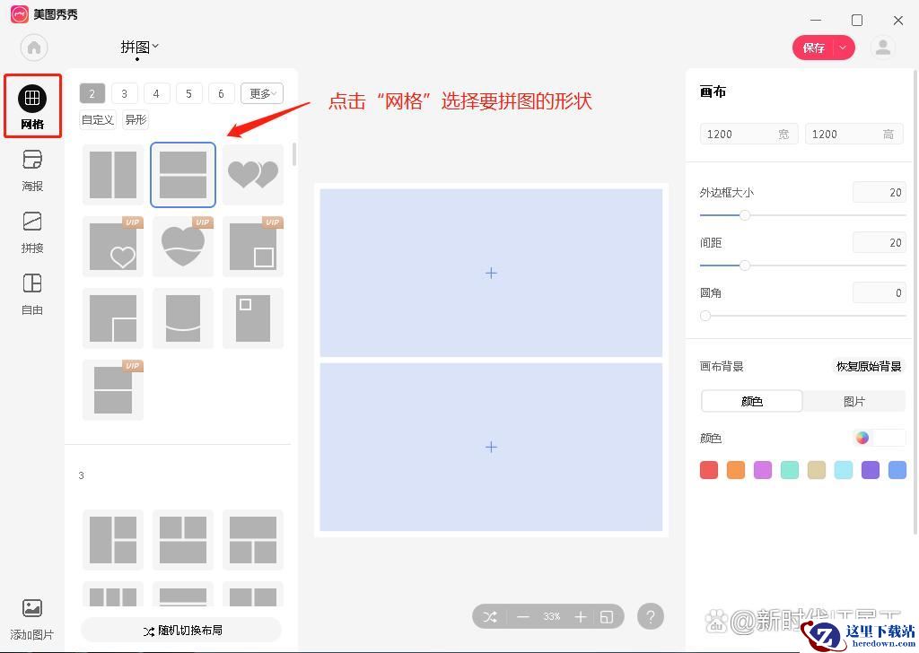
Task: Click 随机切换布局 random layout button
Action: tap(181, 631)
